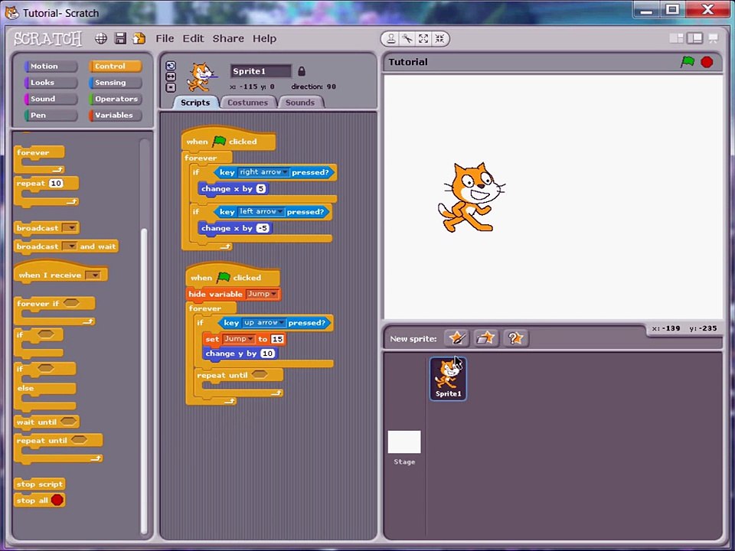Image resolution: width=735 pixels, height=551 pixels.
Task: Select the Shrink sprite tool
Action: pyautogui.click(x=439, y=39)
